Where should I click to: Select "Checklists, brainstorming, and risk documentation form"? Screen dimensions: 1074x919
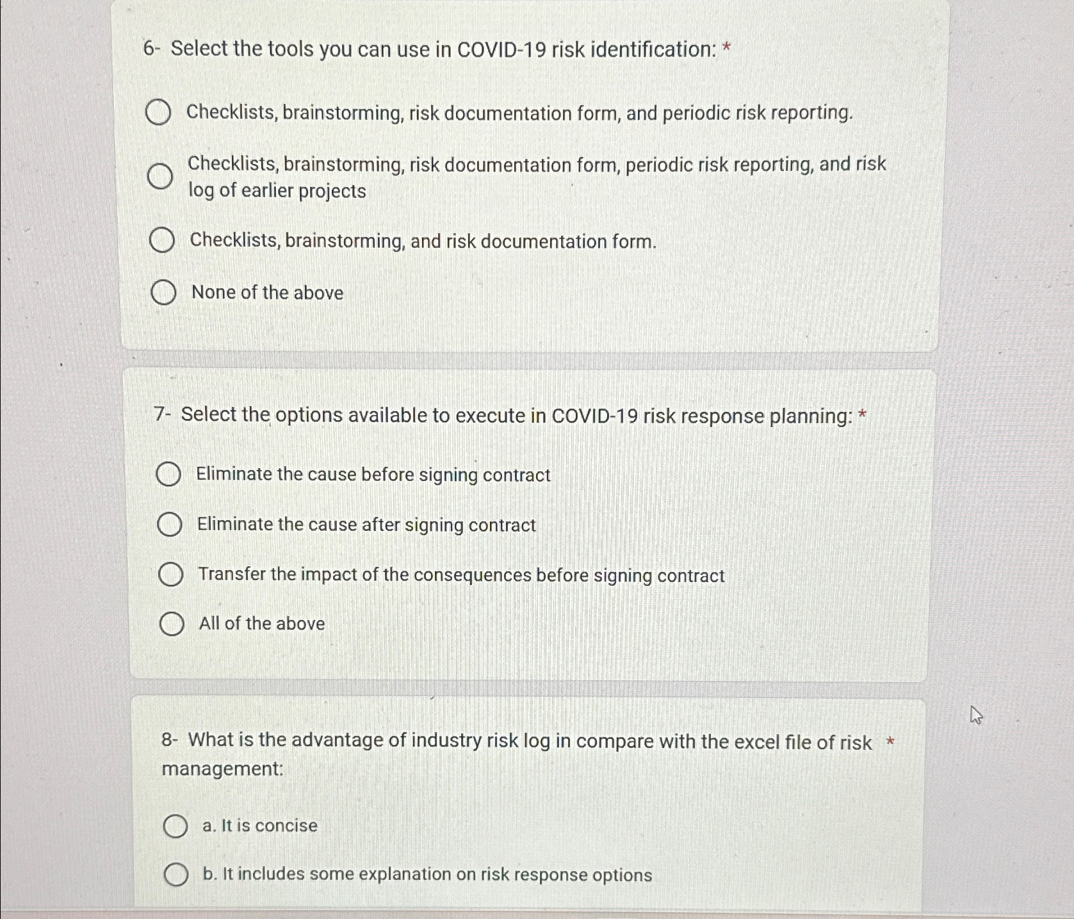pos(161,240)
